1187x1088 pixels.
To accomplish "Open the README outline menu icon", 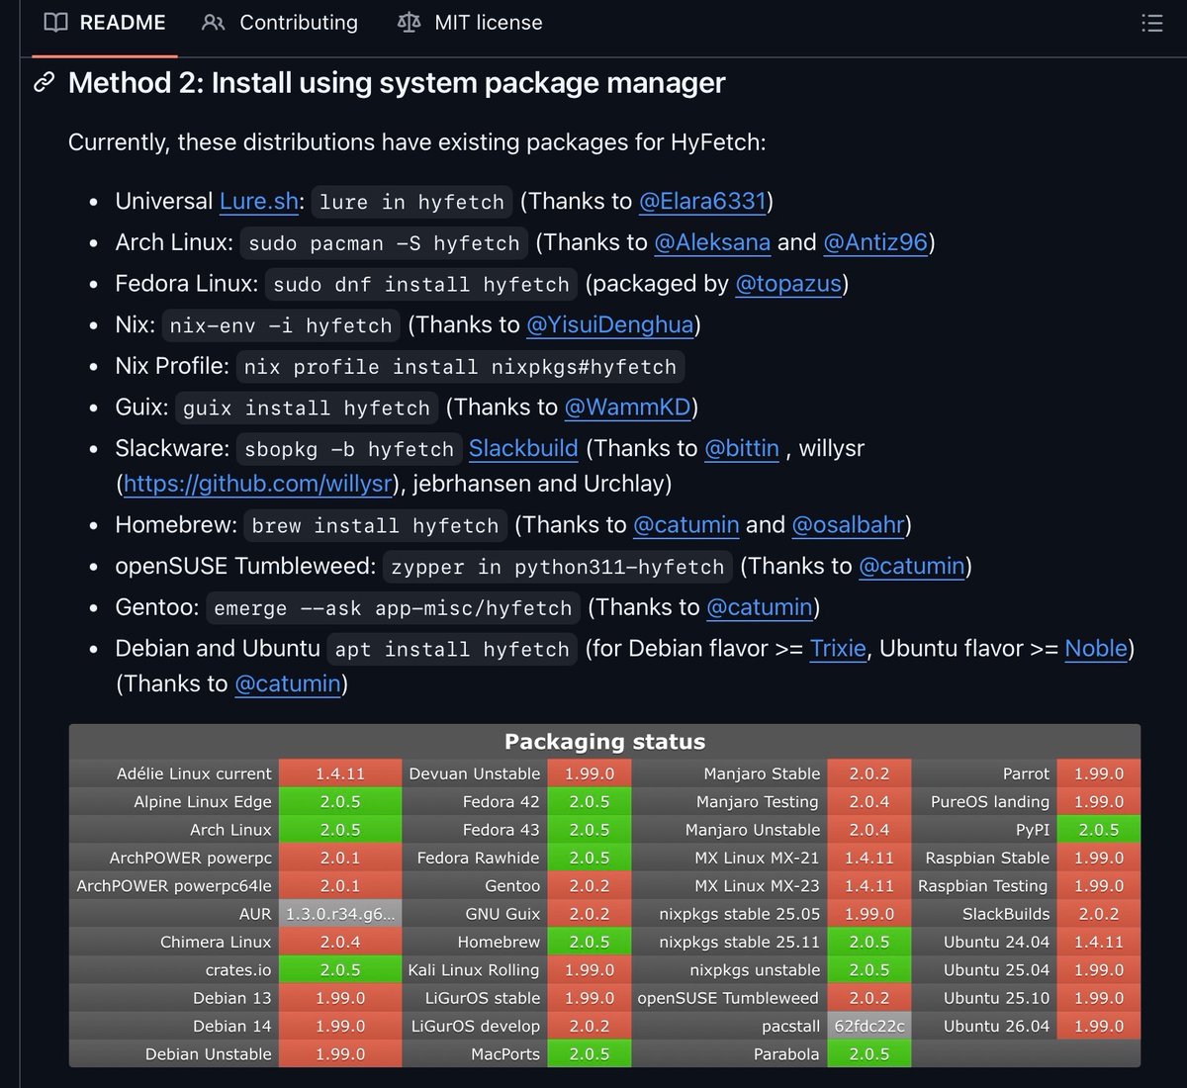I will click(x=1151, y=23).
